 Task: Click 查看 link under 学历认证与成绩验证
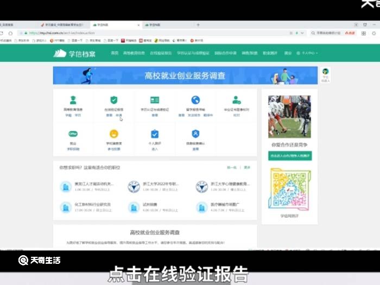pos(155,115)
